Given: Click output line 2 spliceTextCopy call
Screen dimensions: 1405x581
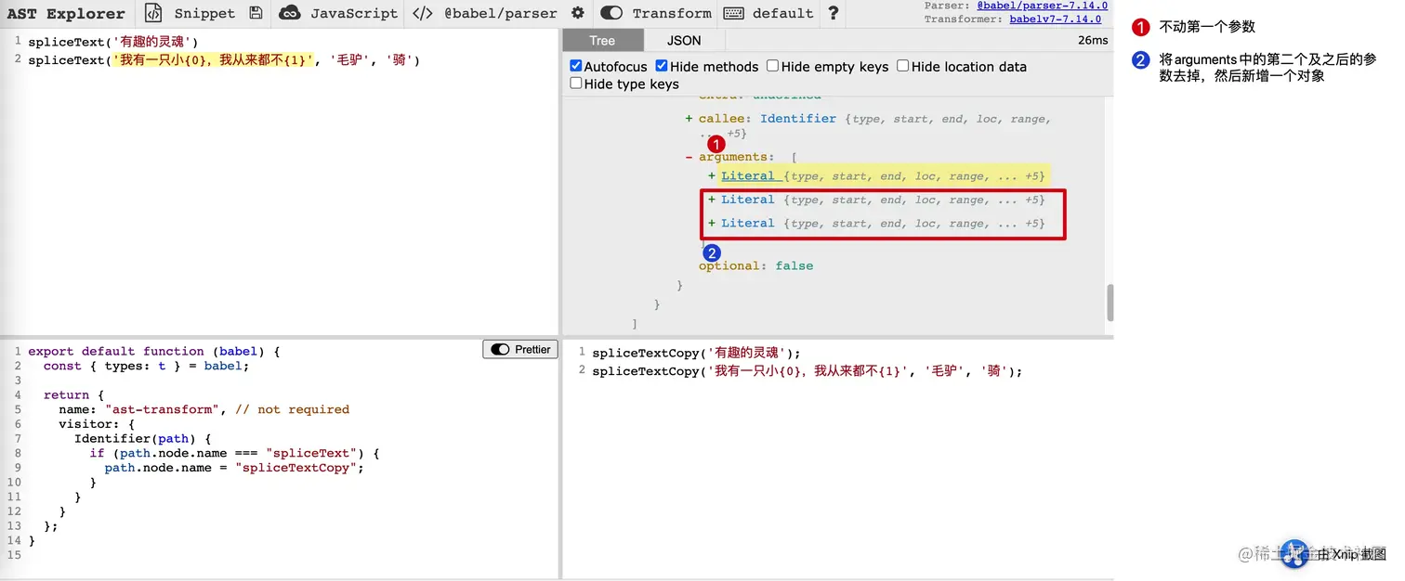Looking at the screenshot, I should click(807, 370).
